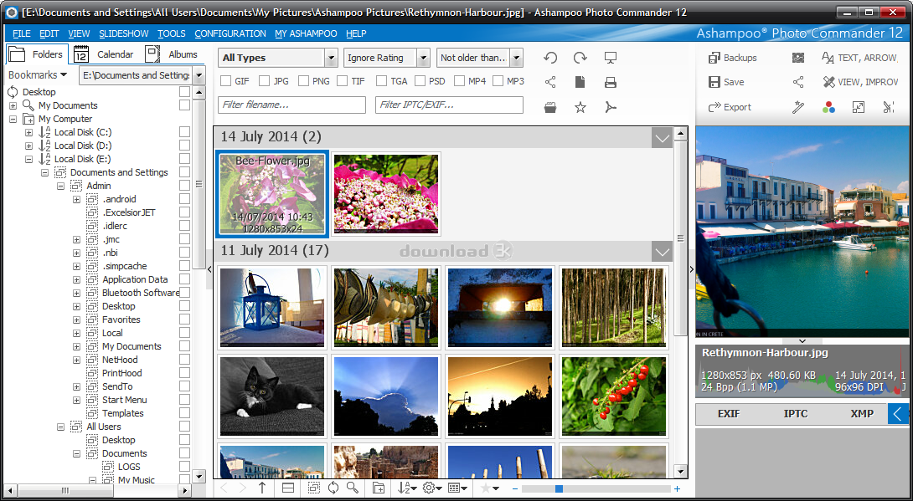Screen dimensions: 913x501
Task: Click the TEXT, ARROW tools group
Action: pos(859,58)
